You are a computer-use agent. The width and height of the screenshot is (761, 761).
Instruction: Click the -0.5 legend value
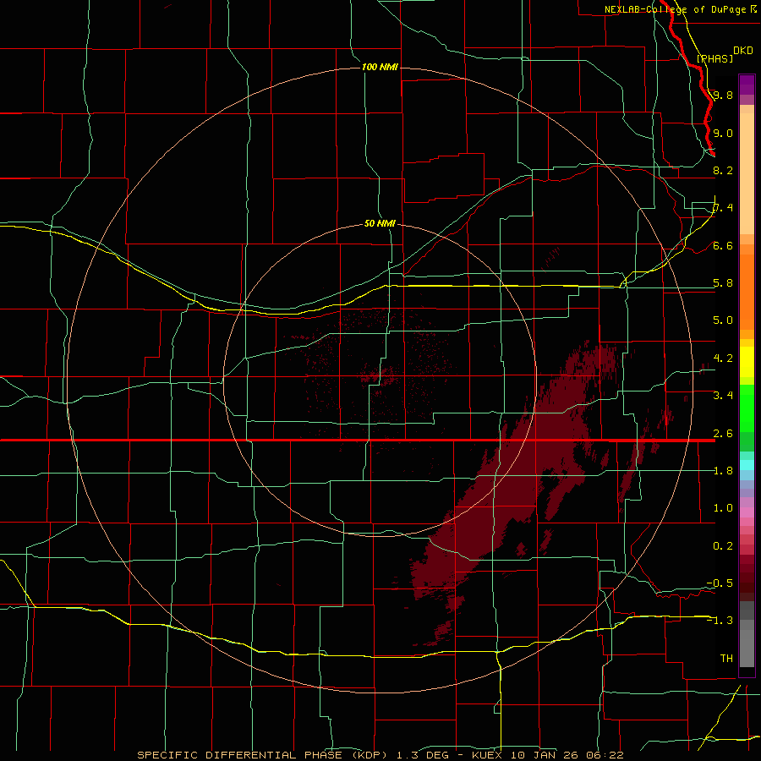pyautogui.click(x=720, y=583)
